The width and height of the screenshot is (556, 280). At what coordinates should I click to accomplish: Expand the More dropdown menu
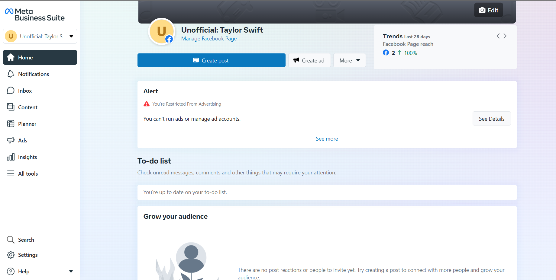(349, 60)
